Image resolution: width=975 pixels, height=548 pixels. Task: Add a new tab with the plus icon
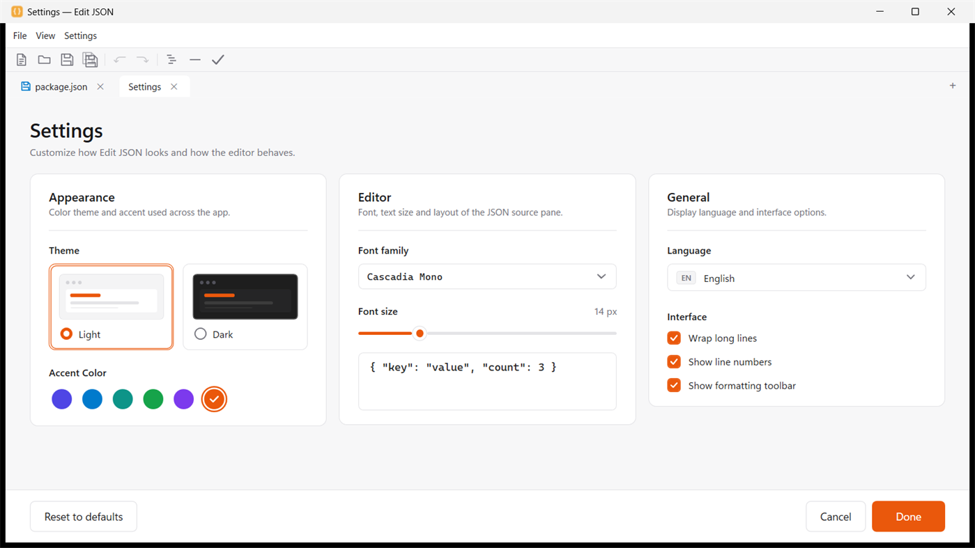tap(953, 86)
